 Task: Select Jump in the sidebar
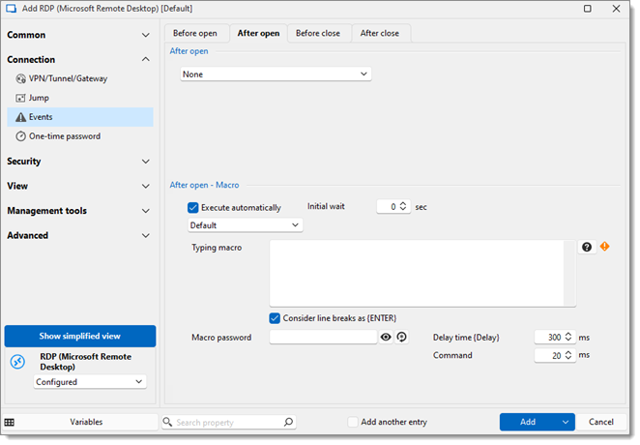click(x=80, y=98)
